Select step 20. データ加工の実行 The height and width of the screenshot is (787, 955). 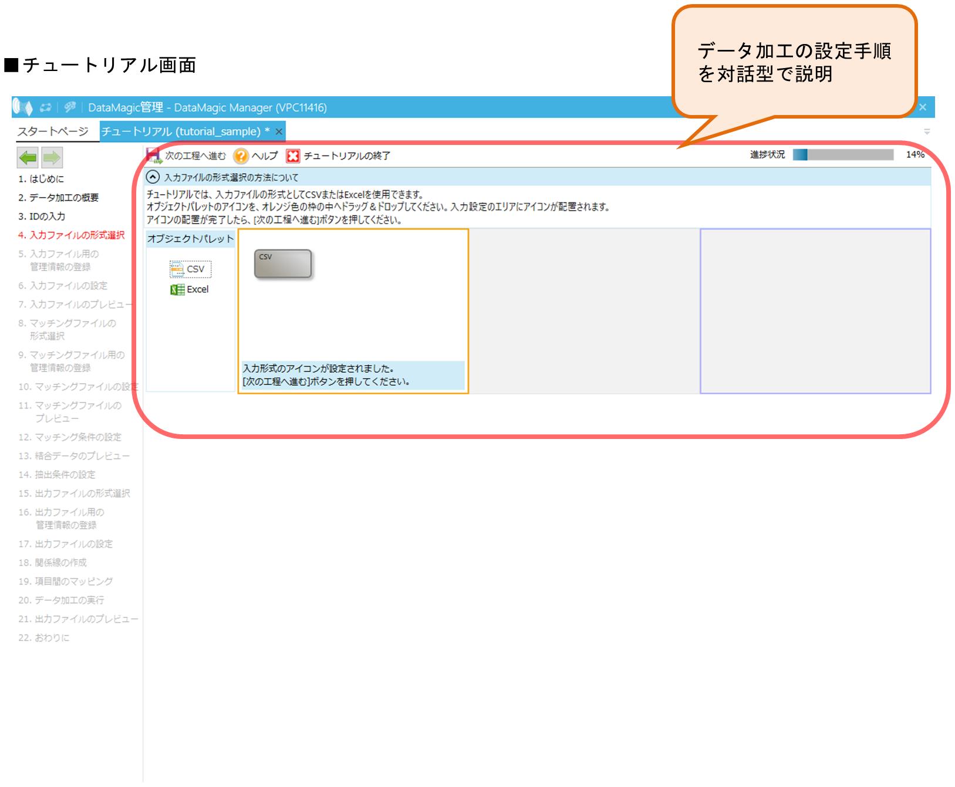click(x=61, y=600)
